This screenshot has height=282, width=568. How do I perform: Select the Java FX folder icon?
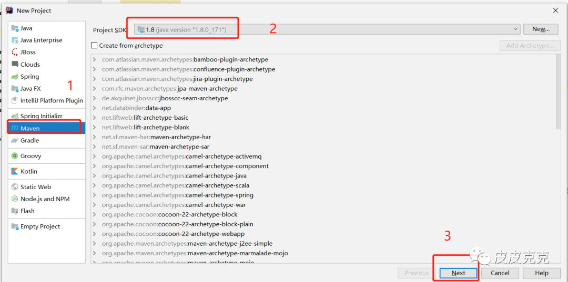pos(15,89)
